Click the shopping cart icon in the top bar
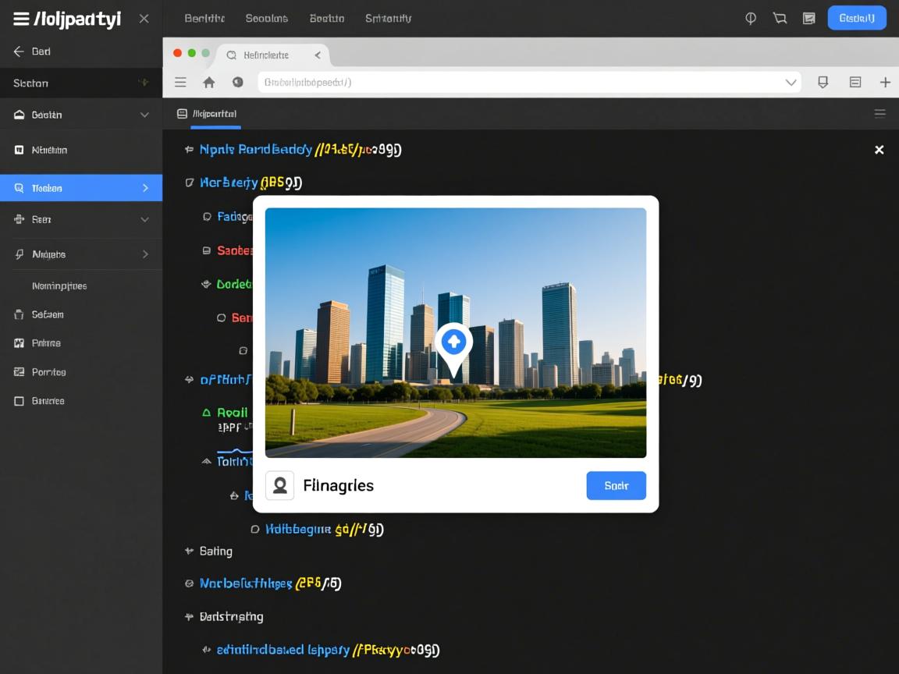 (x=780, y=18)
